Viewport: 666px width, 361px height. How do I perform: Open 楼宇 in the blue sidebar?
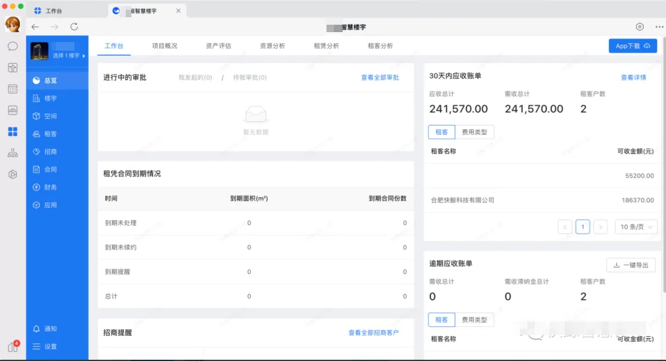click(58, 98)
